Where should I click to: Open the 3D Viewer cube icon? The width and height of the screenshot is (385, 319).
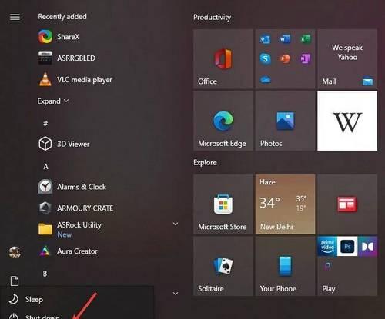click(x=45, y=144)
